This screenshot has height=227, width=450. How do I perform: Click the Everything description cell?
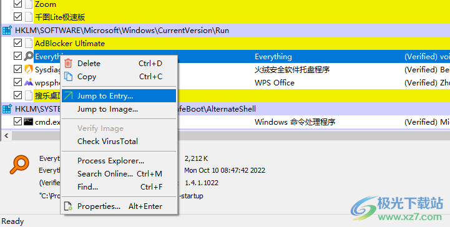pos(273,57)
